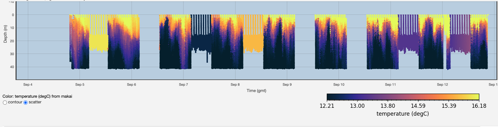The height and width of the screenshot is (127, 498).
Task: Click the 'Depth (m)' axis title
Action: (5, 34)
